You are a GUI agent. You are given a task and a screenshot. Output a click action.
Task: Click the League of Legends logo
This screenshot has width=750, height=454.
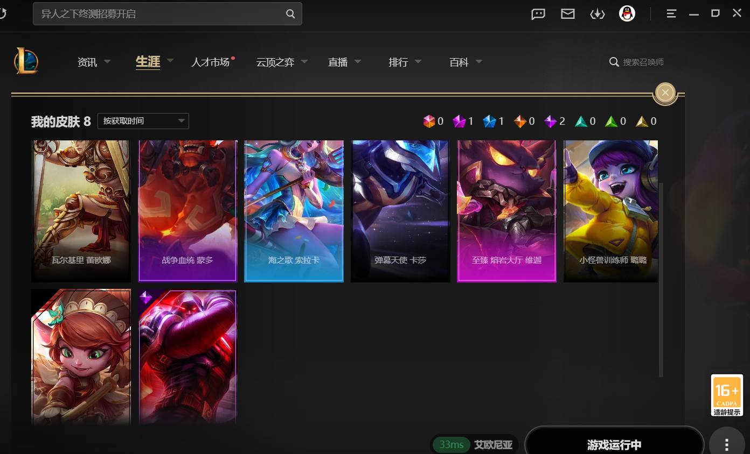pos(26,60)
